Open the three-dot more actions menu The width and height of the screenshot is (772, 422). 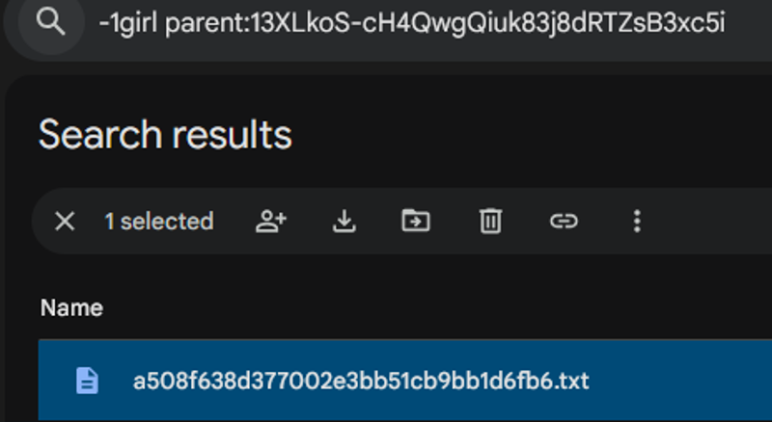[x=637, y=222]
